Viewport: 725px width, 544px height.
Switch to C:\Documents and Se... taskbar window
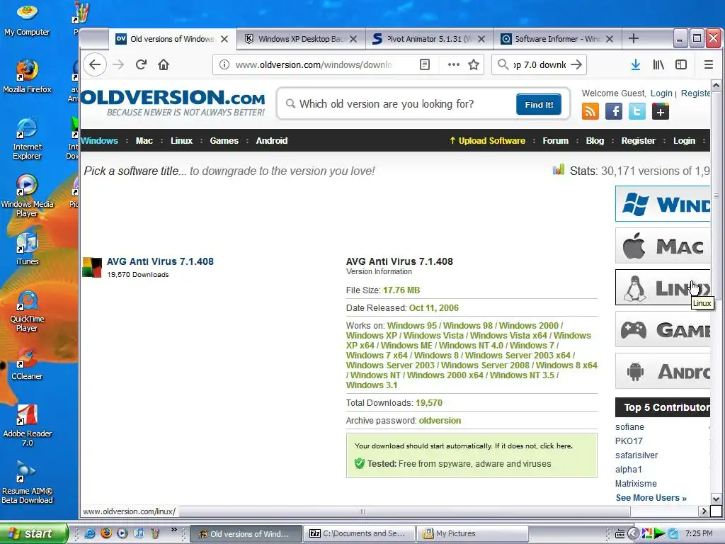point(358,533)
